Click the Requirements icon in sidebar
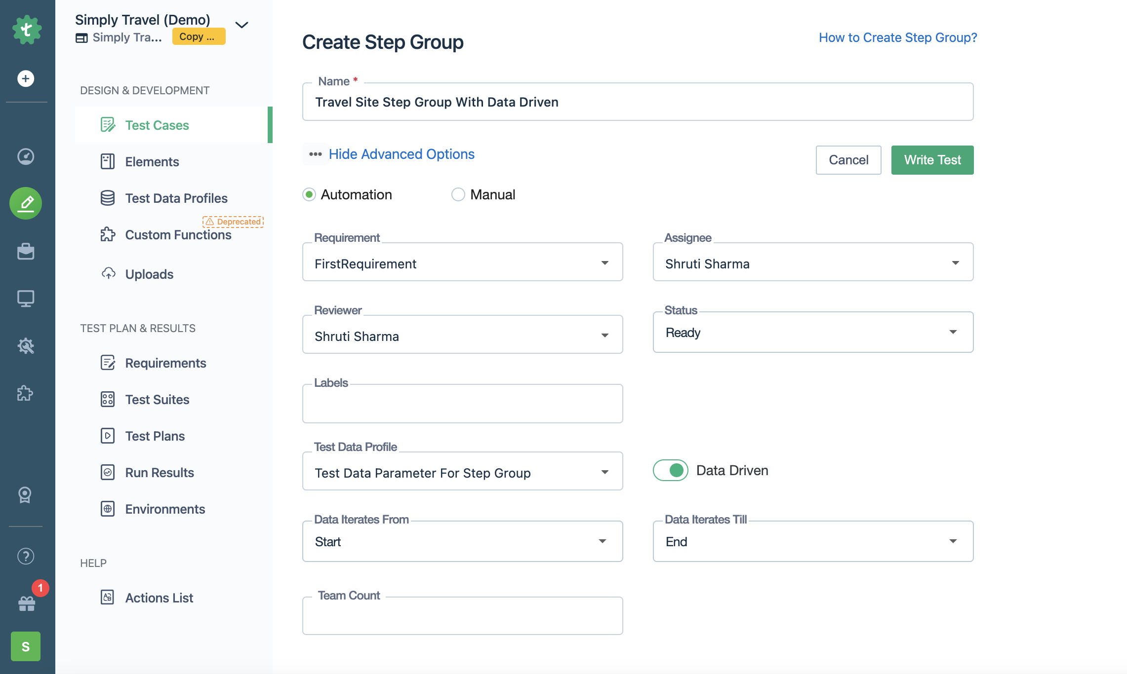1127x674 pixels. click(108, 362)
